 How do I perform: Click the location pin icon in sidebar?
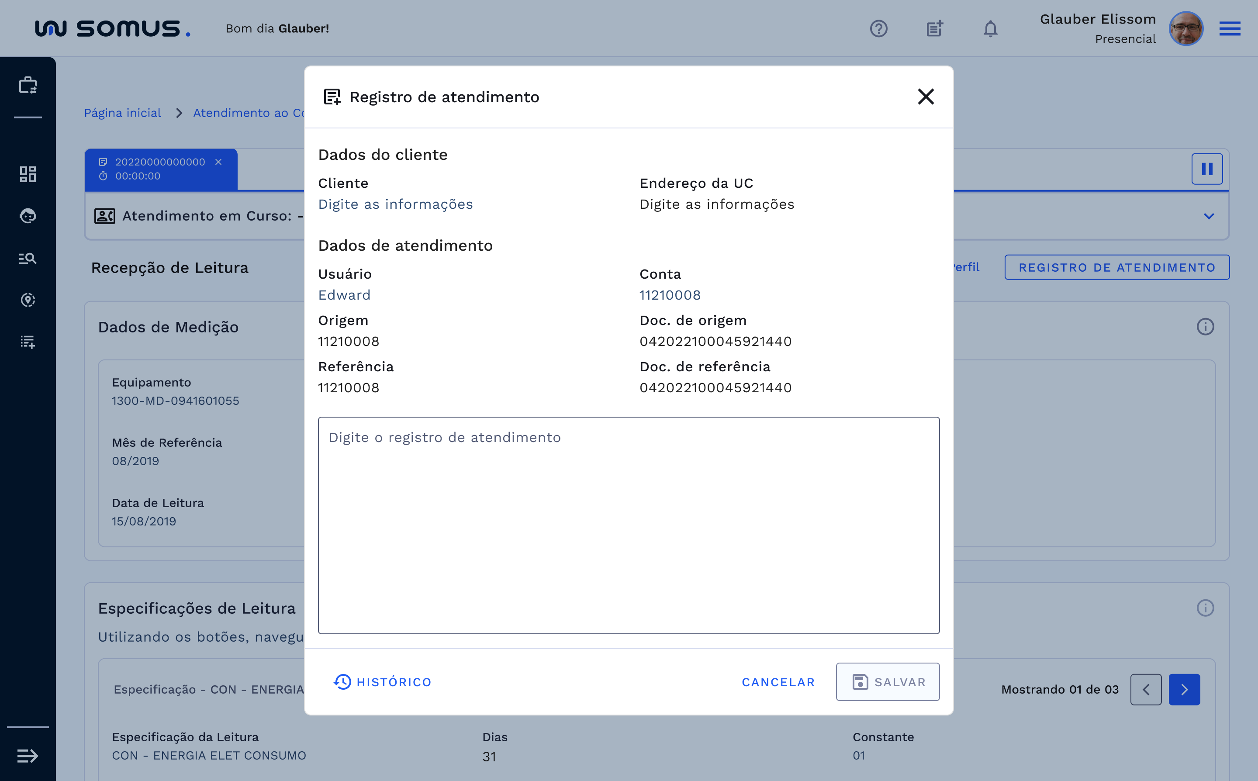28,300
